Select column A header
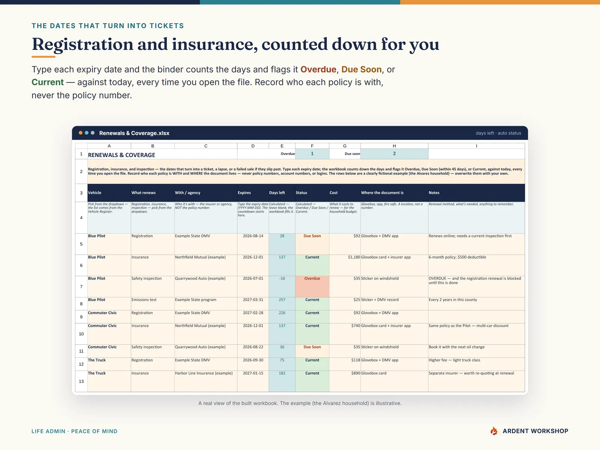The image size is (600, 450). pyautogui.click(x=109, y=146)
